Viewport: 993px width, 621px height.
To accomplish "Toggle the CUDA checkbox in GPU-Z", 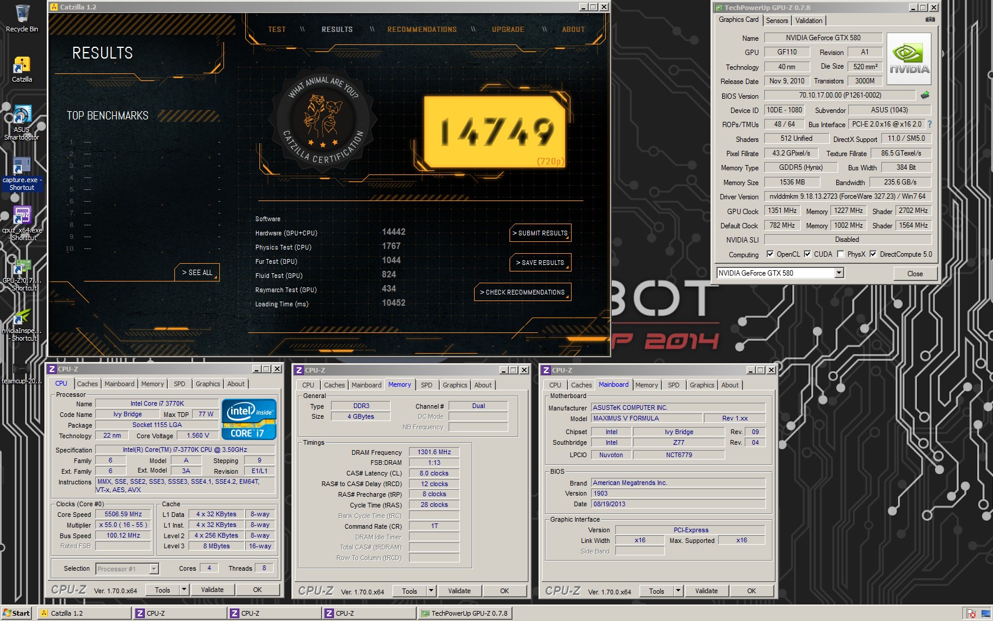I will [x=807, y=254].
